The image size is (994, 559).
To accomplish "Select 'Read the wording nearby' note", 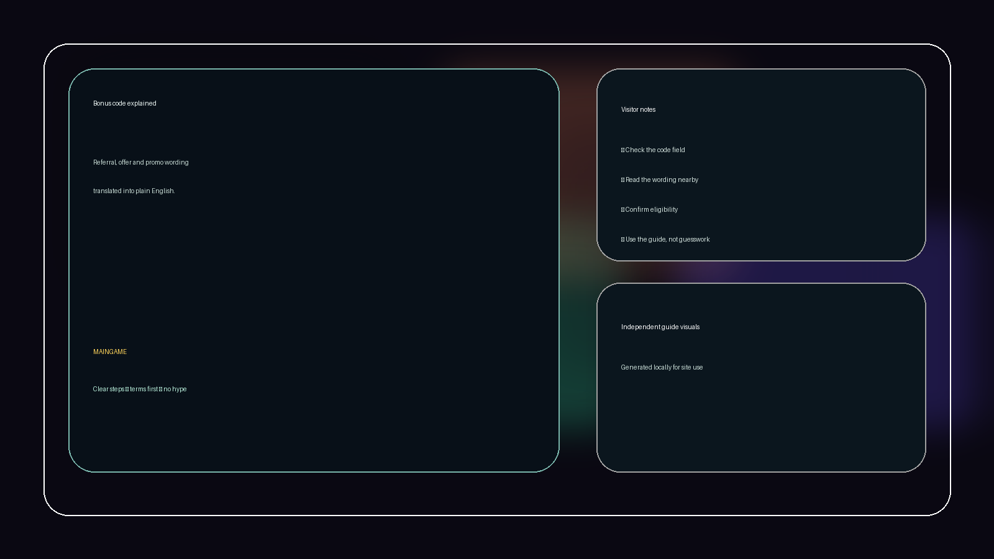I will coord(660,180).
